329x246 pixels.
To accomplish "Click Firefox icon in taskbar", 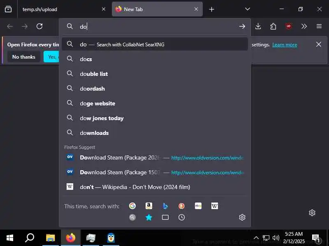I will click(x=71, y=238).
